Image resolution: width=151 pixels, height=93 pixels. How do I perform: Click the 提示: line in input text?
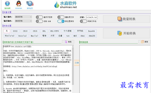pyautogui.click(x=6, y=71)
